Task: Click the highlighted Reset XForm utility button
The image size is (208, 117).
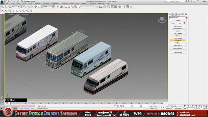Action: 178,40
